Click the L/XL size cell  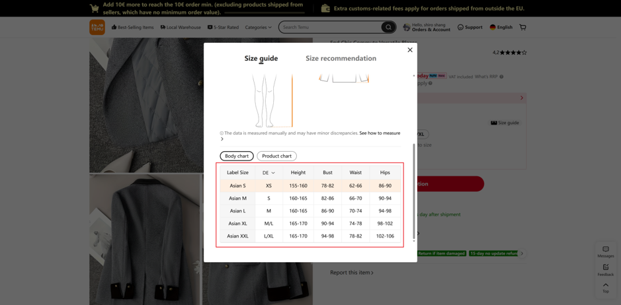pyautogui.click(x=269, y=236)
